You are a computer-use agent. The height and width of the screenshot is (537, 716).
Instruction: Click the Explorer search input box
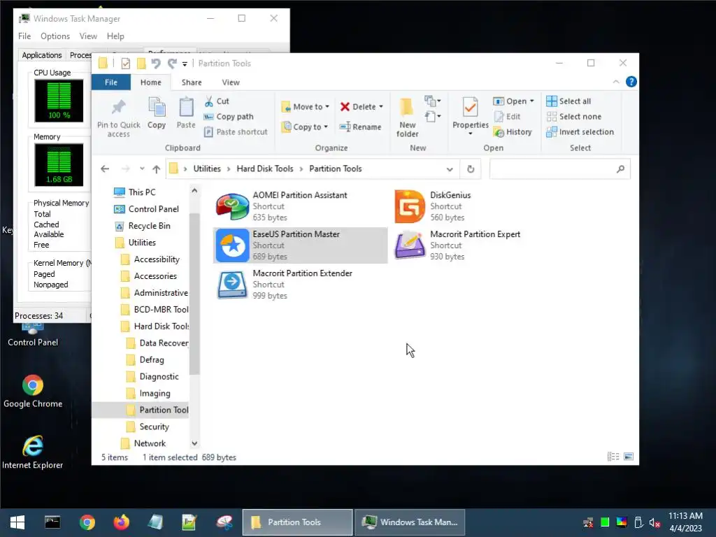pos(552,169)
